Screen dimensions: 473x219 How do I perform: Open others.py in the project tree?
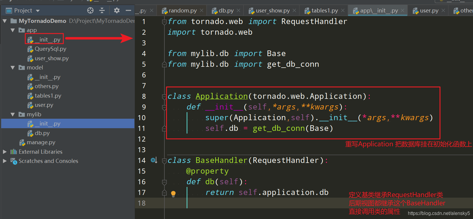pos(43,86)
